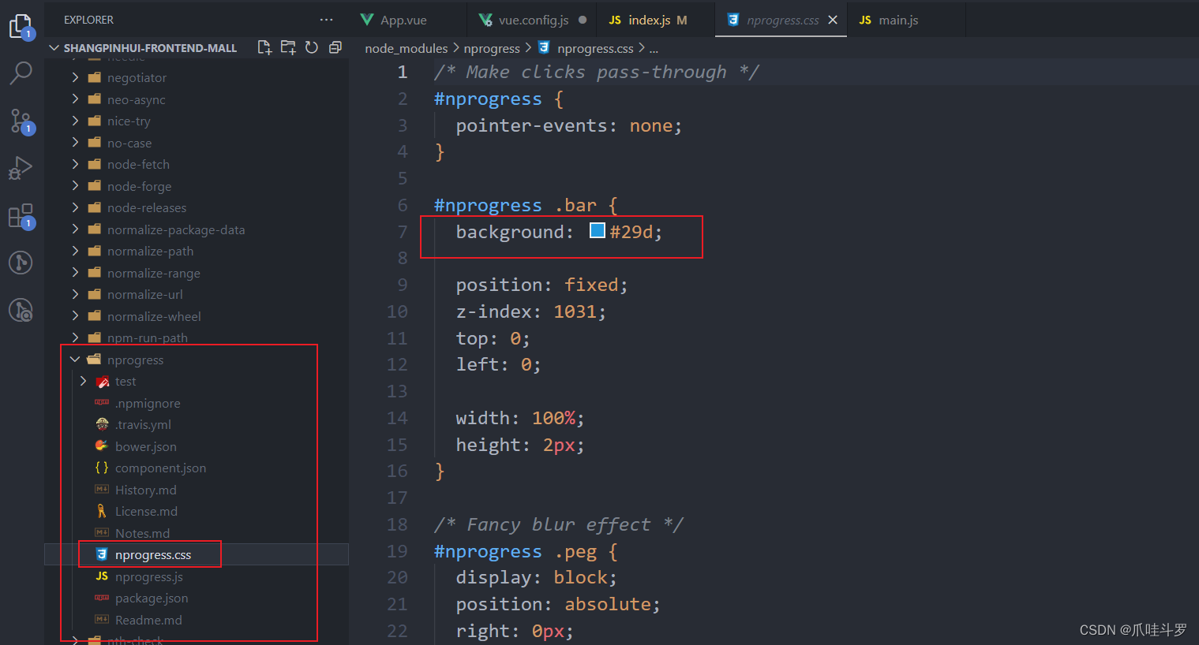Click line number 7 in the gutter
Screen dimensions: 1199x645
pyautogui.click(x=403, y=232)
